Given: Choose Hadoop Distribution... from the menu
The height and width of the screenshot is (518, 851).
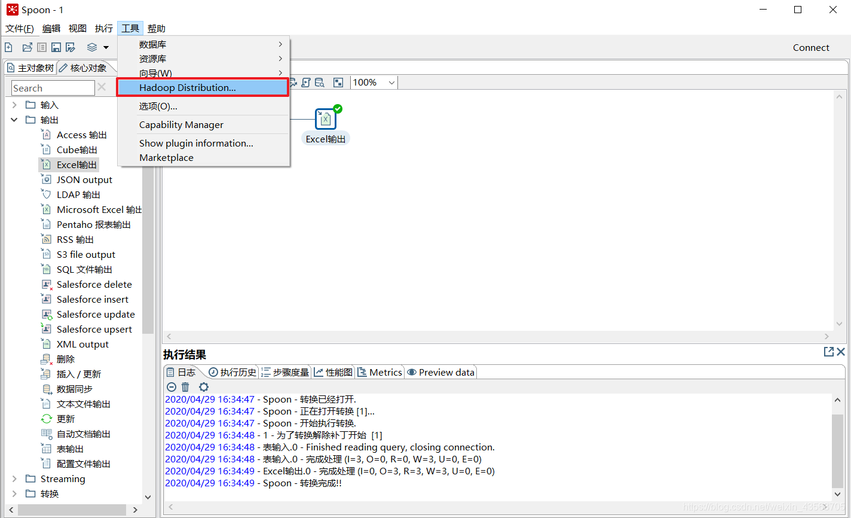Looking at the screenshot, I should (x=203, y=87).
